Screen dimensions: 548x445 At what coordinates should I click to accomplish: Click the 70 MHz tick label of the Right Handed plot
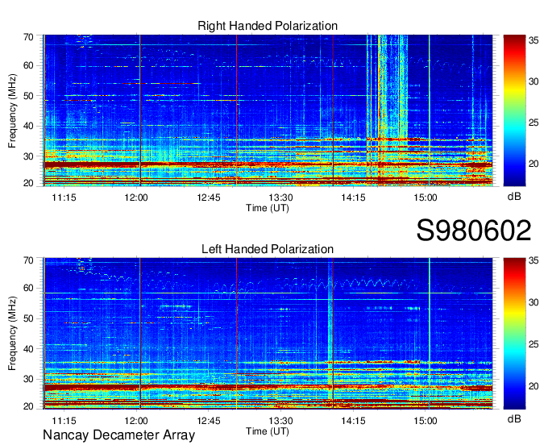coord(28,37)
